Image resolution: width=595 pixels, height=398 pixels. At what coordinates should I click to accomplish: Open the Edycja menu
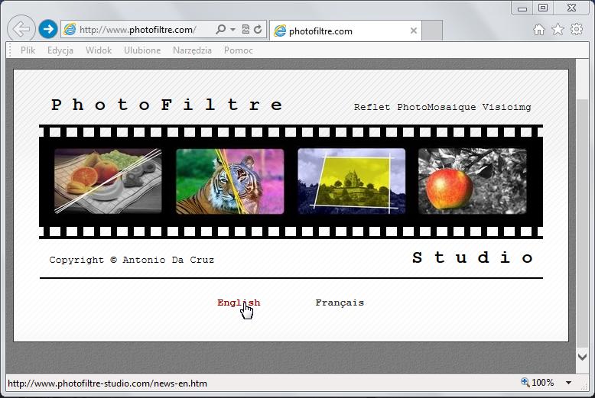click(x=60, y=50)
